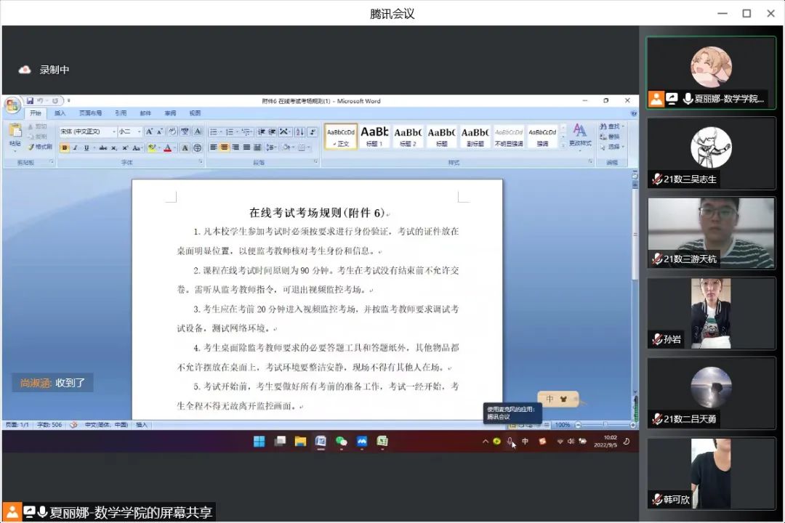The width and height of the screenshot is (785, 523).
Task: Toggle Bold formatting in the ribbon
Action: click(x=65, y=147)
